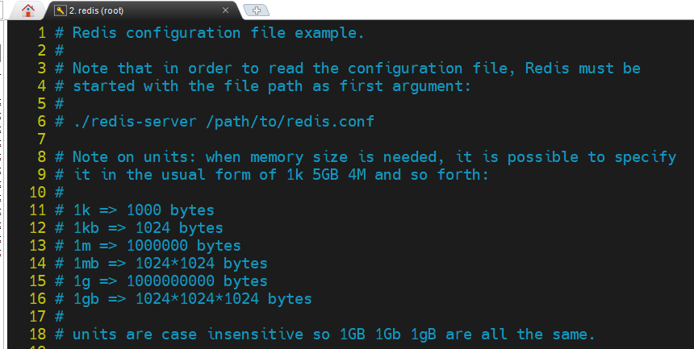The width and height of the screenshot is (694, 349).
Task: Close the redis (root) session tab
Action: pos(225,10)
